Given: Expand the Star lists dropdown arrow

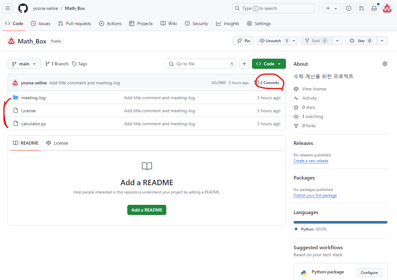Looking at the screenshot, I should (x=382, y=41).
